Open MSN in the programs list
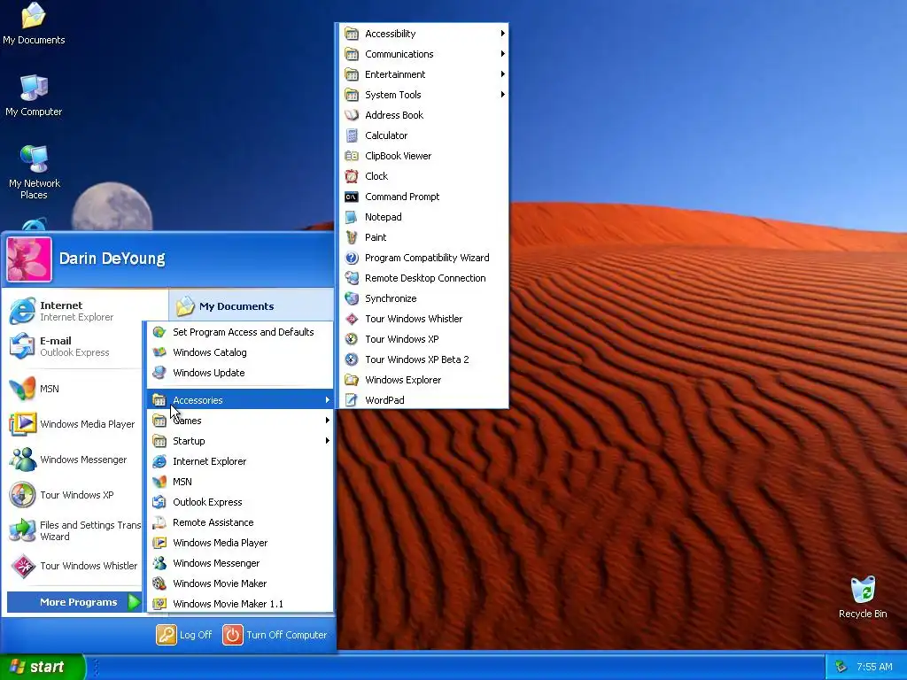The image size is (907, 680). (x=240, y=482)
